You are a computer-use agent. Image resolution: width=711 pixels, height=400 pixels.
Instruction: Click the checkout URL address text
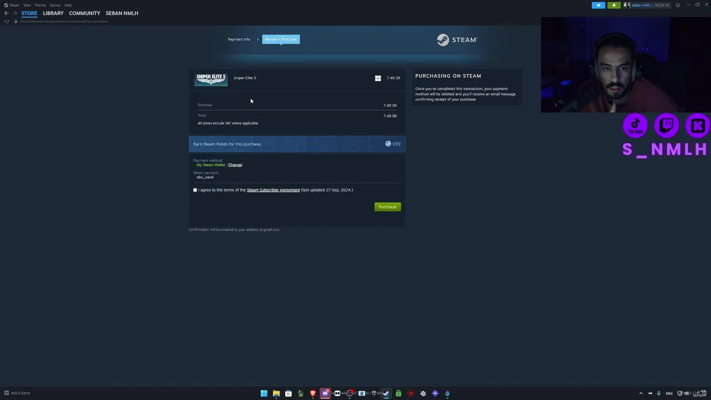click(64, 21)
